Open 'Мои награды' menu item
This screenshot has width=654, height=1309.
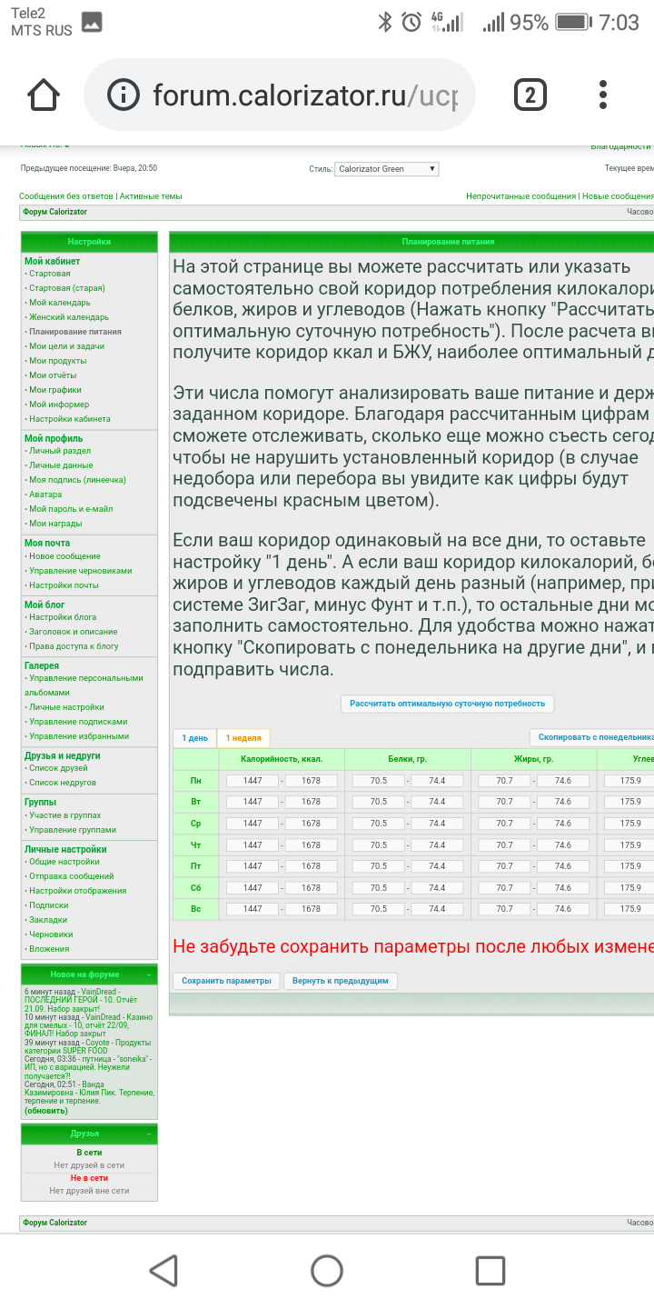(55, 524)
